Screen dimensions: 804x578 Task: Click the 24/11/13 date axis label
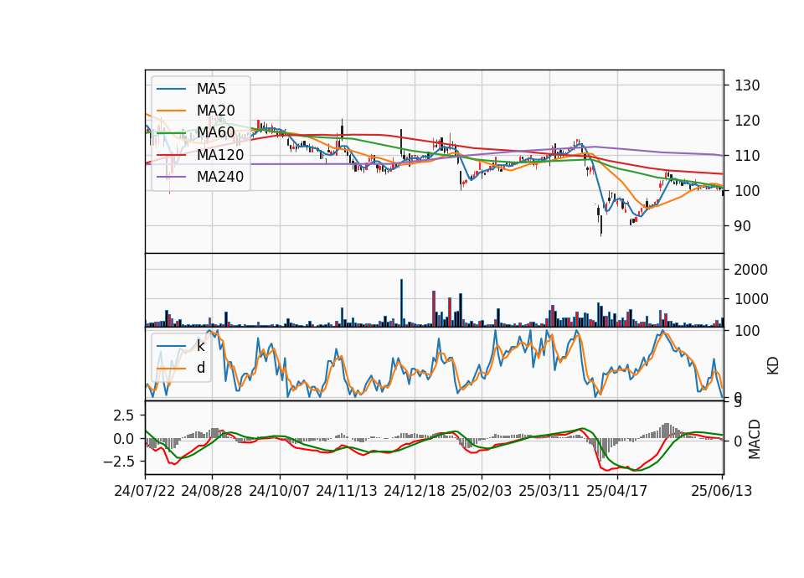click(x=347, y=491)
